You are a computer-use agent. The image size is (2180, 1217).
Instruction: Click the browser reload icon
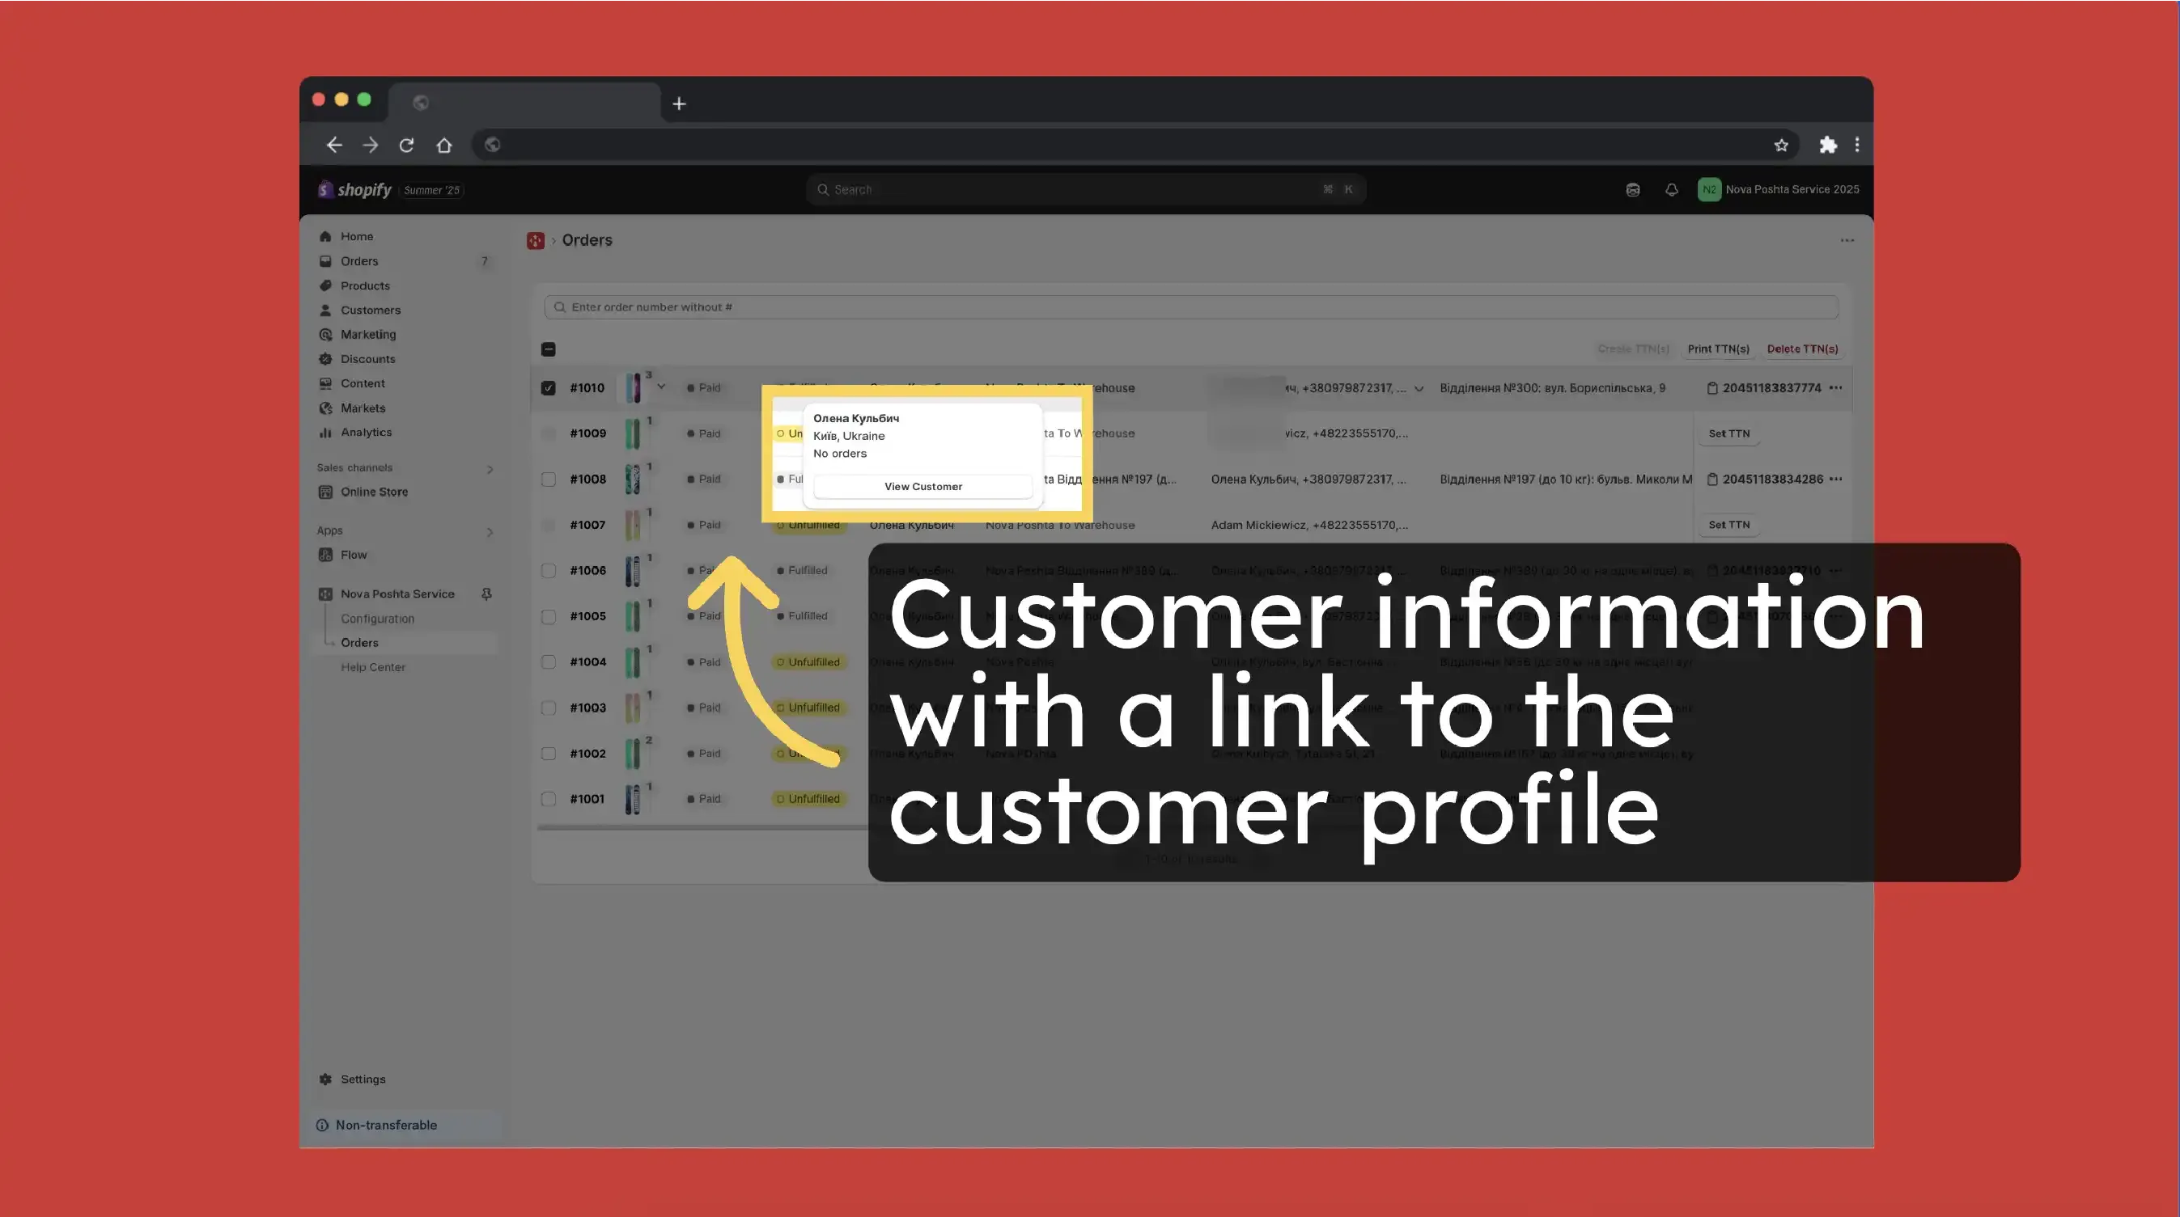point(406,146)
